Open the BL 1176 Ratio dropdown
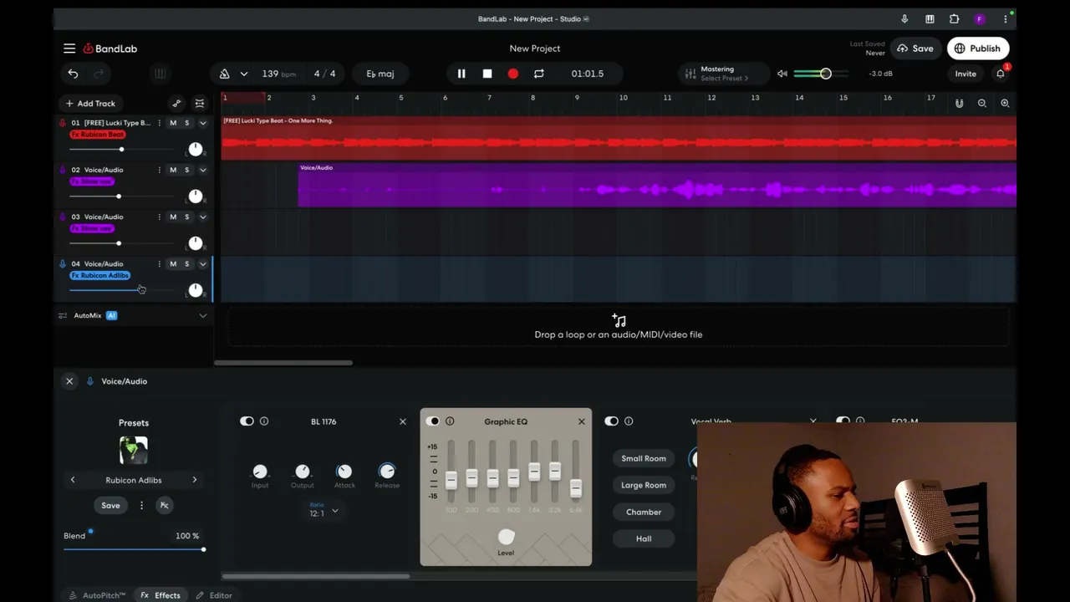 [x=324, y=510]
